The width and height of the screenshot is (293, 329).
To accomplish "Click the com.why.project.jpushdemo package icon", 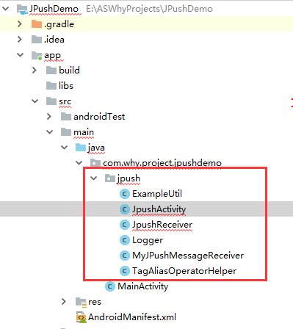I will (95, 162).
